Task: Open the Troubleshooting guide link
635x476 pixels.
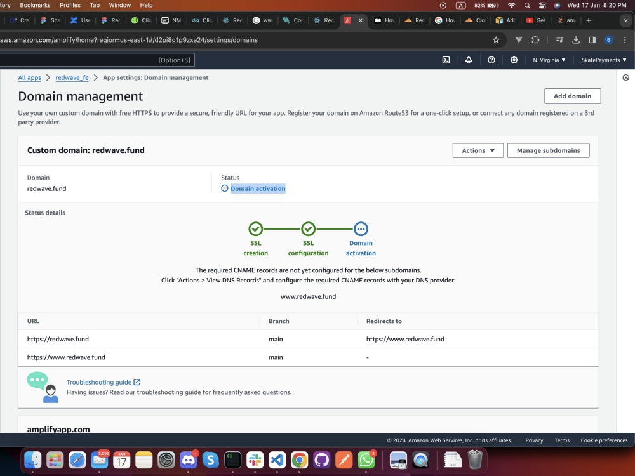Action: coord(104,382)
